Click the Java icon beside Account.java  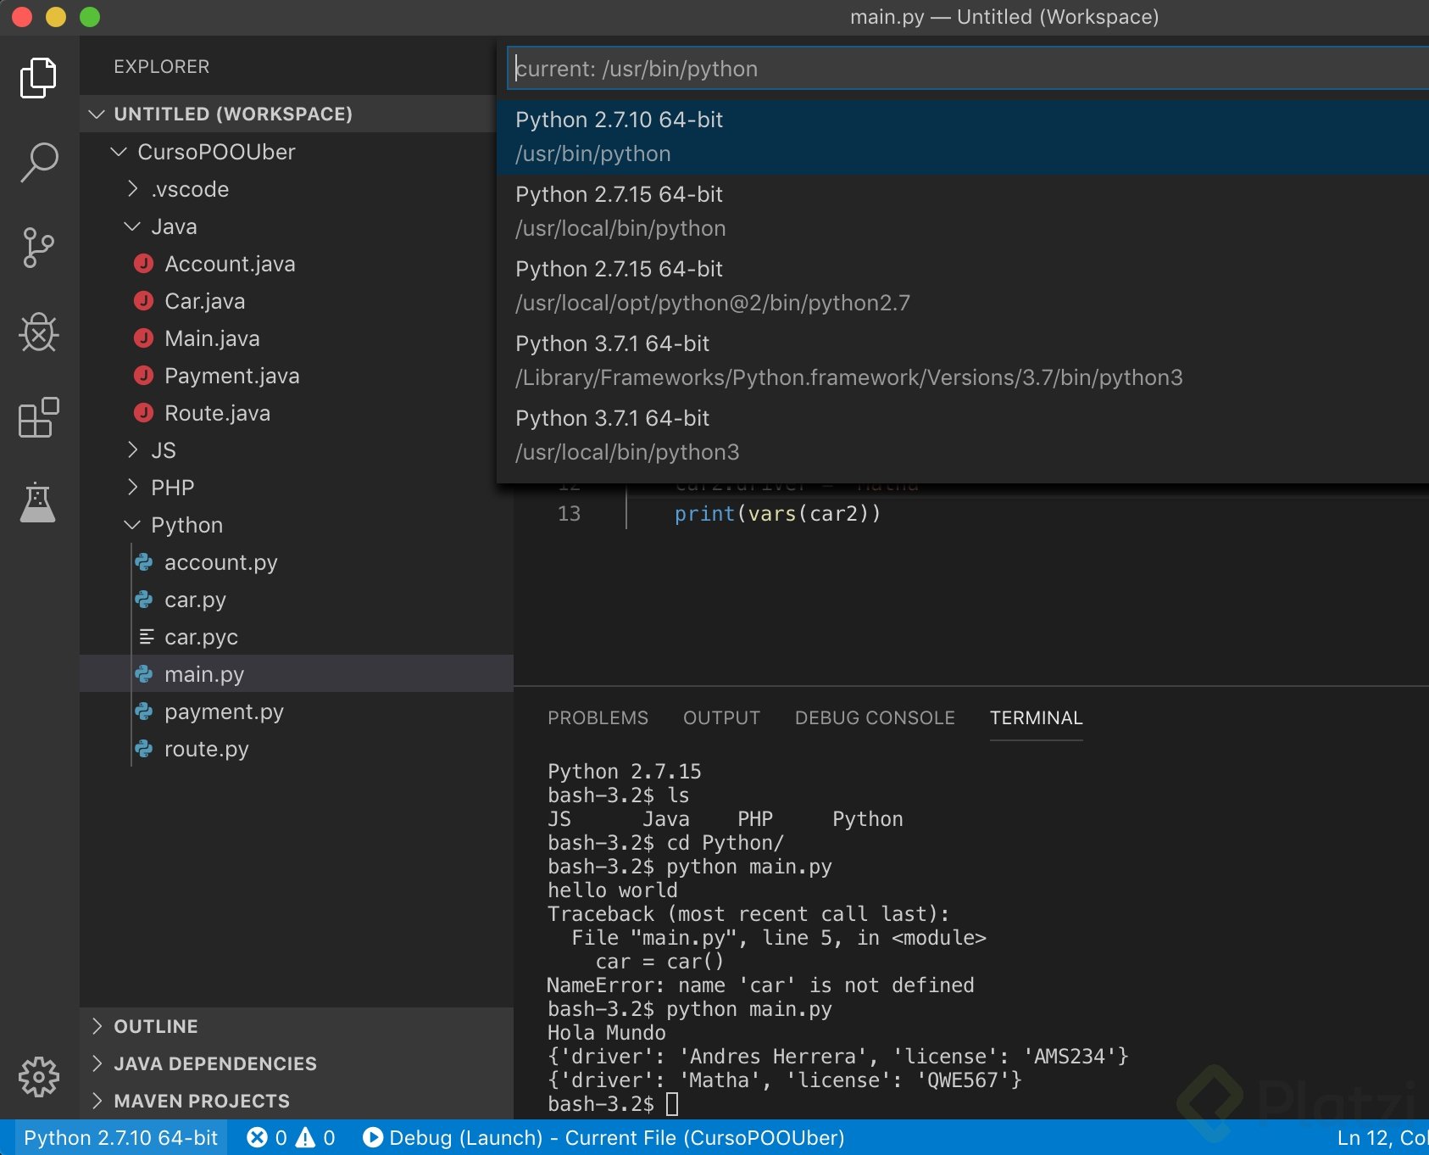coord(144,264)
